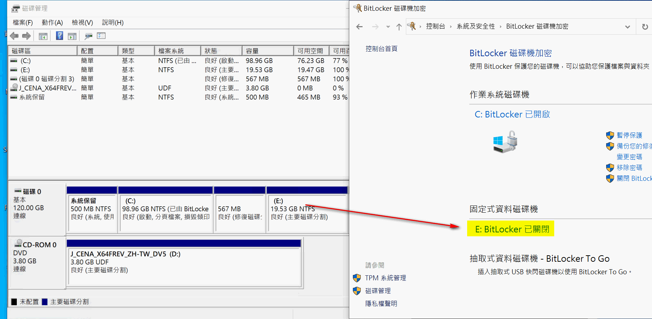Open the 隱私權聲明 link
Viewport: 652px width, 319px height.
click(381, 304)
